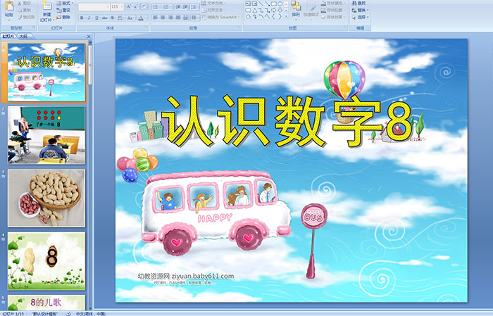The width and height of the screenshot is (493, 316).
Task: Open the Text Direction (文字方向) dropdown
Action: 213,3
